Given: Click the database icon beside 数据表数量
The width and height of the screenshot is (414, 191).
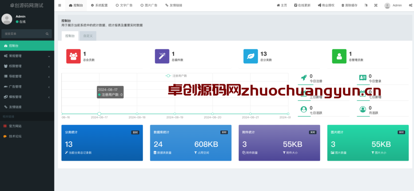Looking at the screenshot, I should (x=155, y=153).
